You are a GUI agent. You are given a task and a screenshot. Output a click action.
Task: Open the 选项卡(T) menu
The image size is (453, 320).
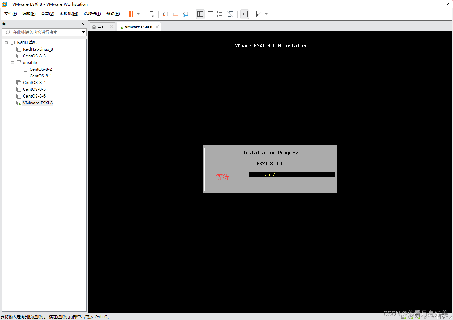(x=92, y=14)
